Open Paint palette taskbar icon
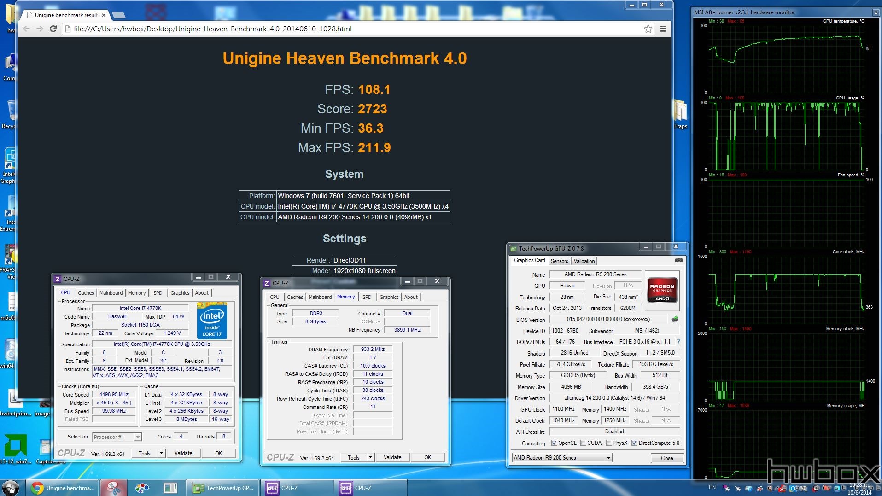The image size is (882, 496). pyautogui.click(x=142, y=488)
